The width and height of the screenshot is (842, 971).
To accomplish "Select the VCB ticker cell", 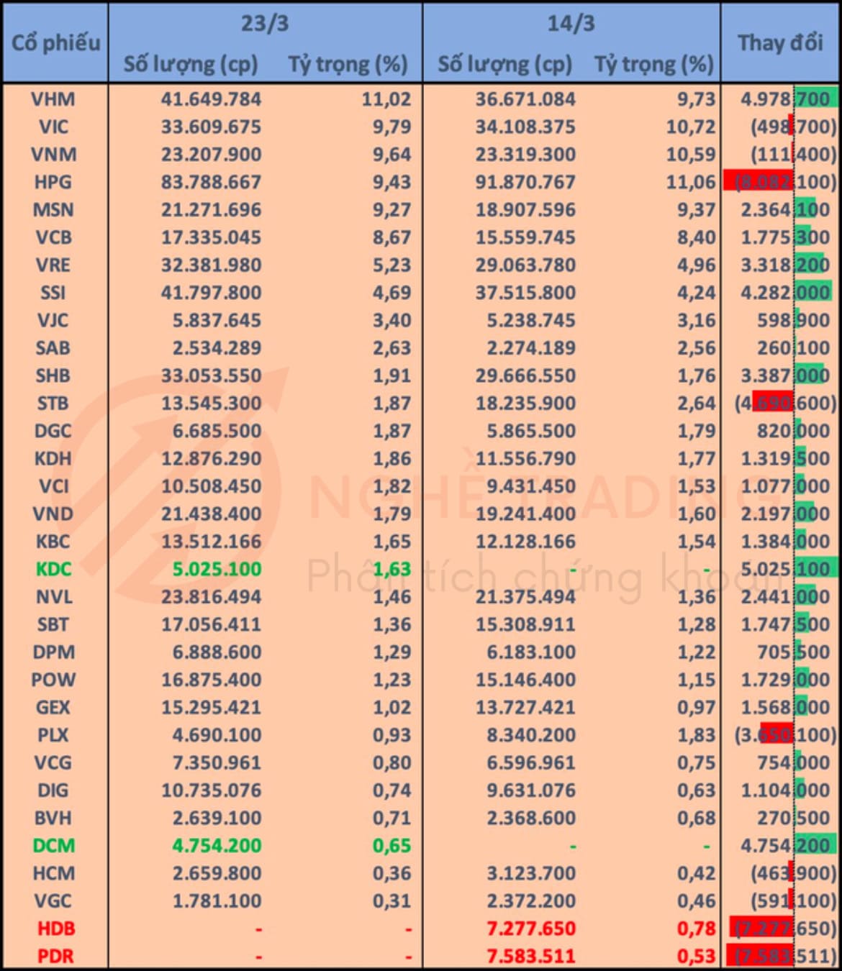I will [x=53, y=237].
